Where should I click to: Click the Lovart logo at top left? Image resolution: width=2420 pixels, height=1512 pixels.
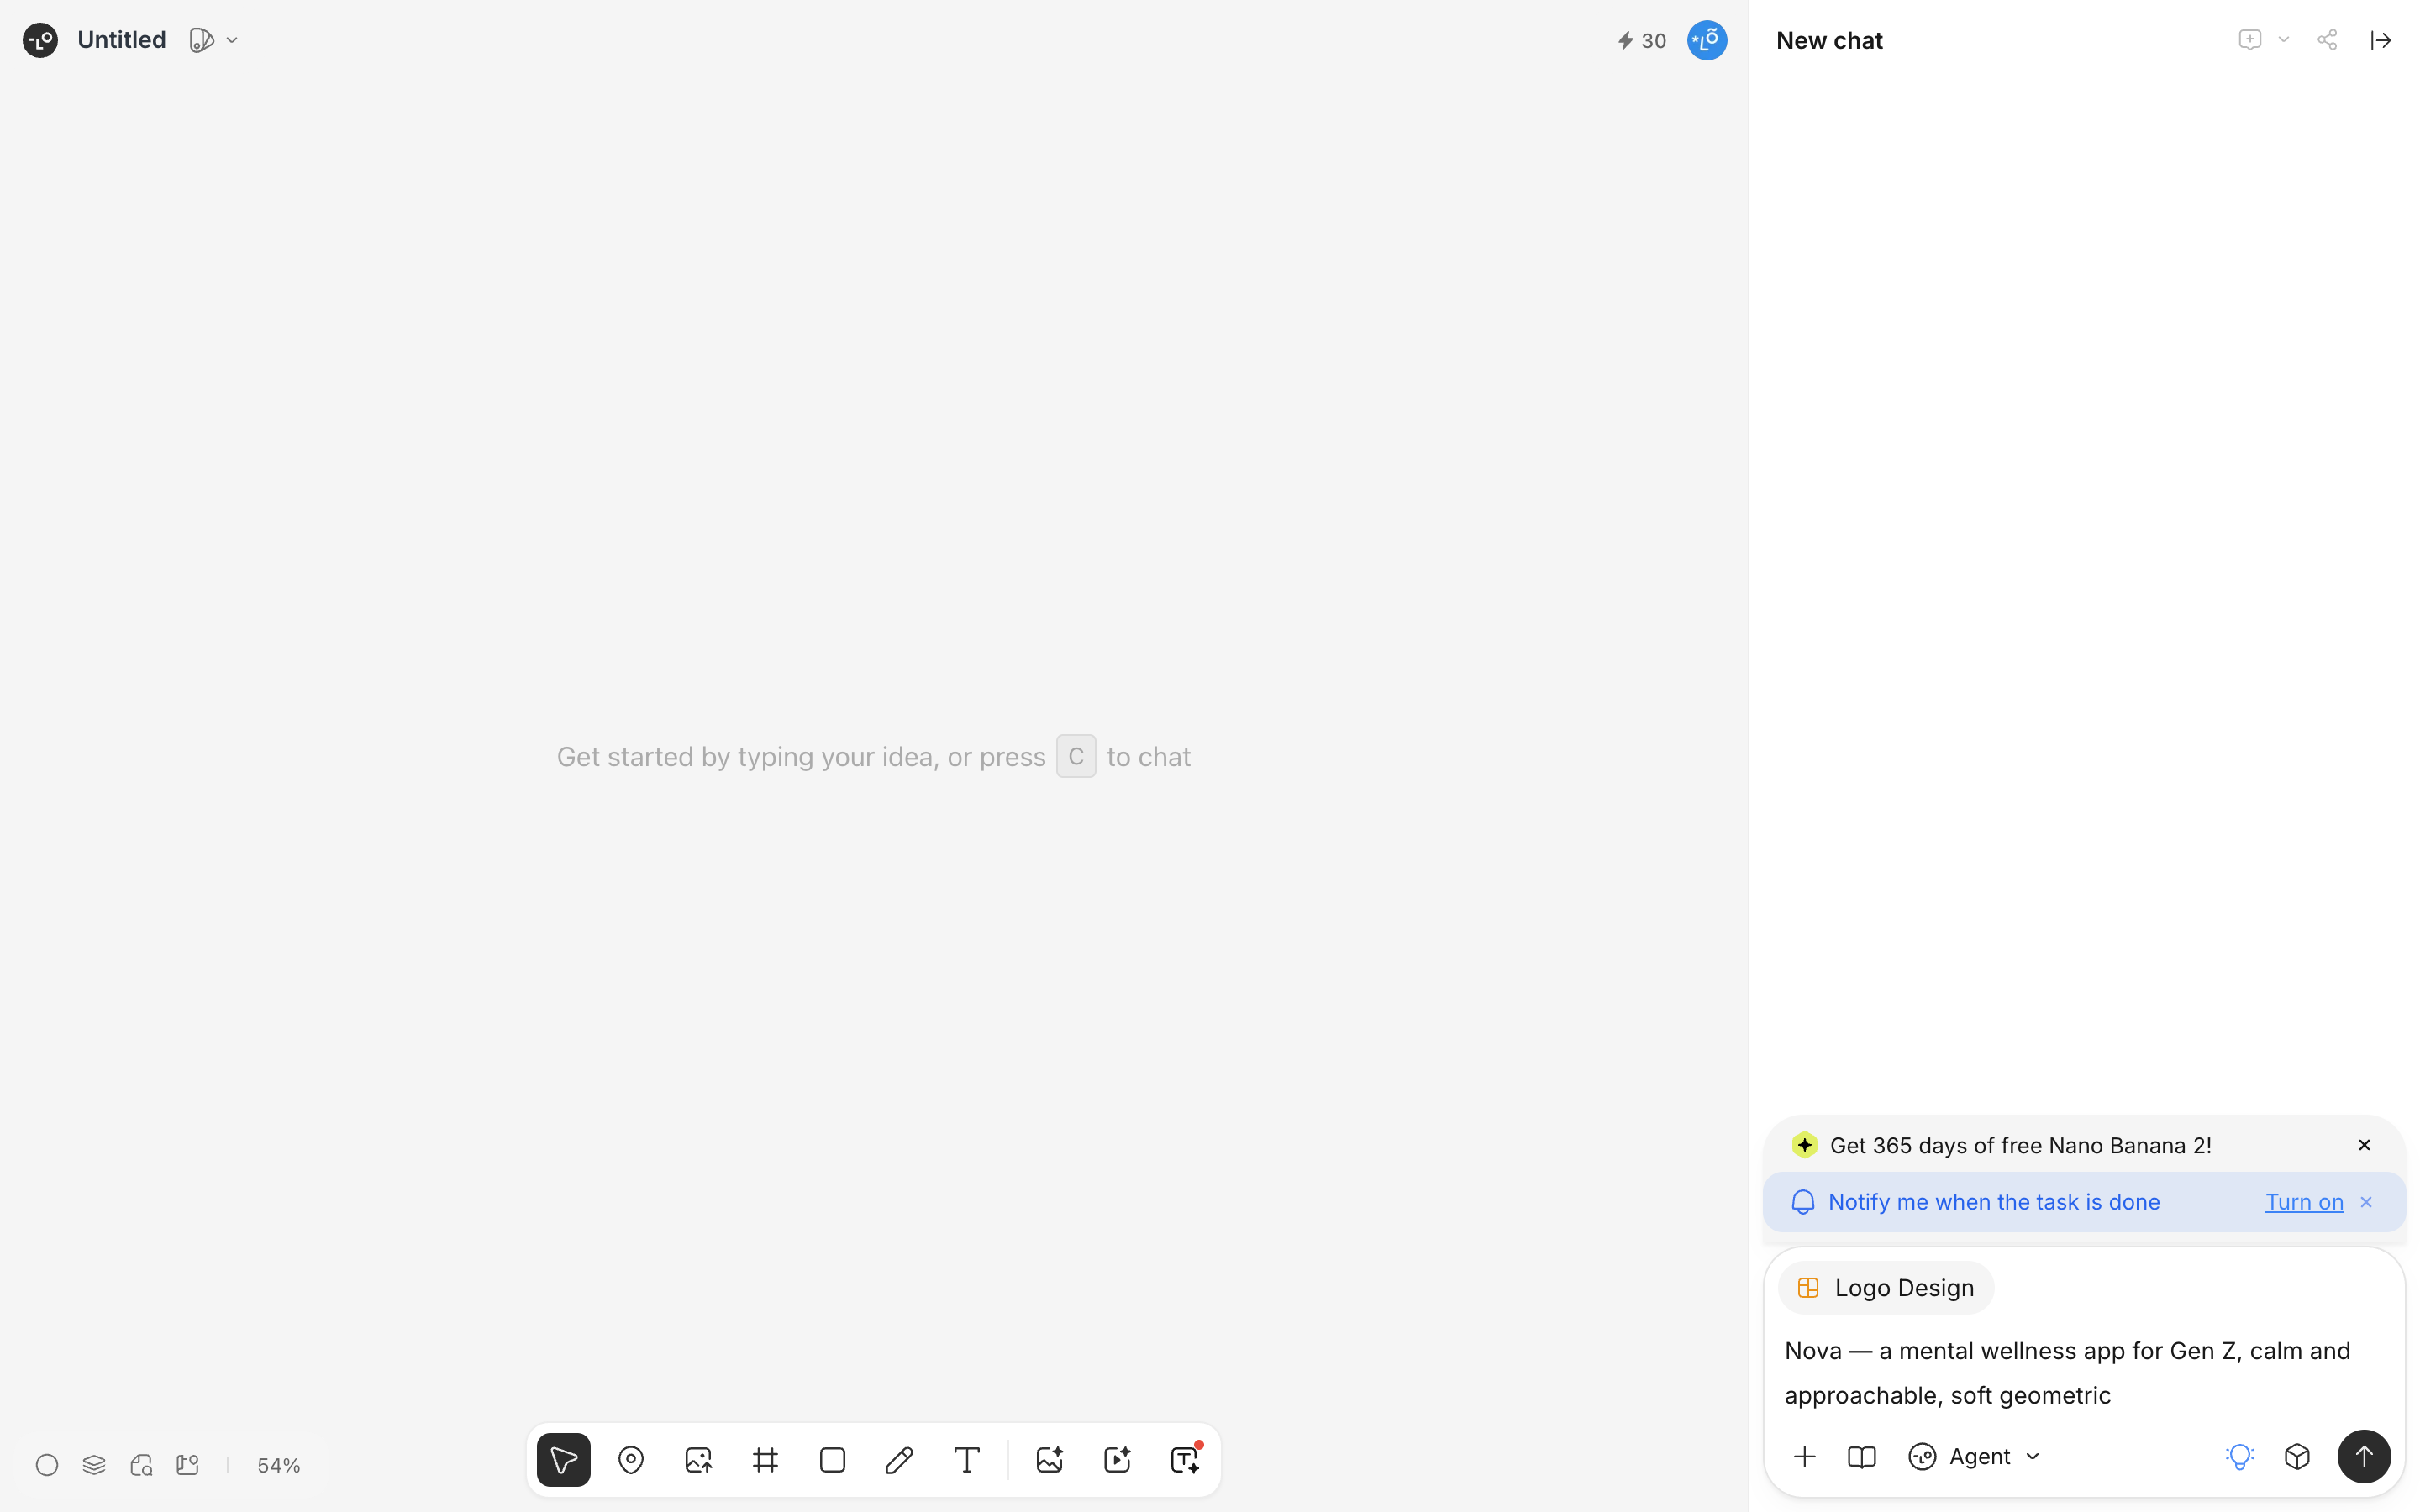(x=40, y=40)
